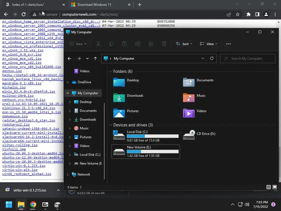
Task: Open the Downloads folder icon in main pane
Action: click(x=119, y=98)
